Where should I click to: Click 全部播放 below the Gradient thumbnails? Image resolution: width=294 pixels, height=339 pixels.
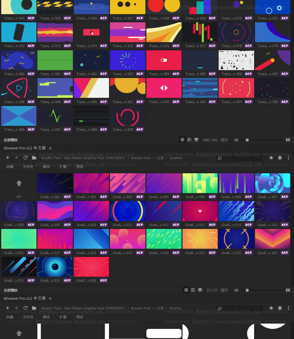[x=11, y=290]
